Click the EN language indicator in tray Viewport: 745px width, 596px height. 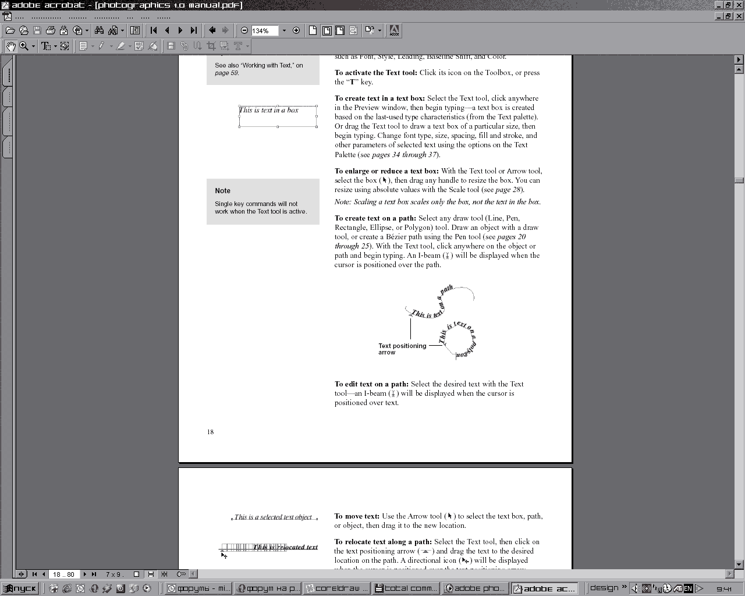tap(688, 588)
